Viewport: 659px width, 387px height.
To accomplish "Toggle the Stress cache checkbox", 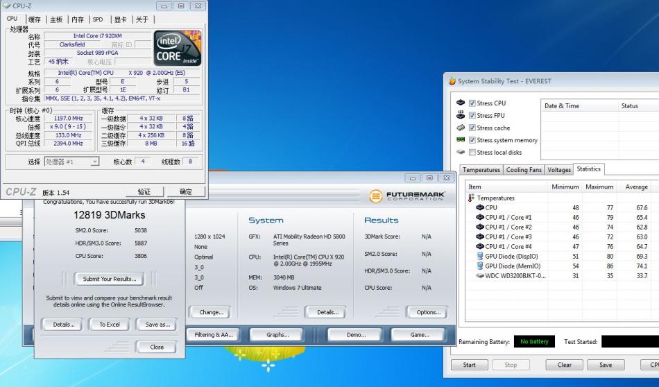I will (x=472, y=128).
